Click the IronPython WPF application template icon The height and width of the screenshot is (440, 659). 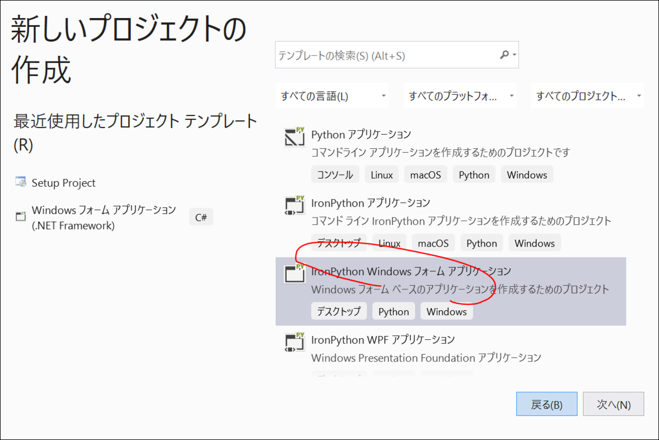294,342
